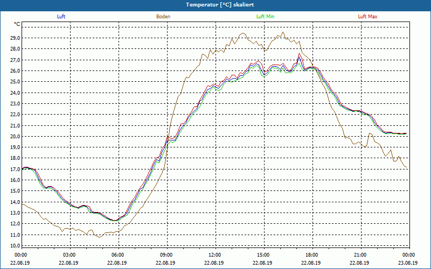431x269 pixels.
Task: Click the 23.08.19 date label
Action: [408, 263]
